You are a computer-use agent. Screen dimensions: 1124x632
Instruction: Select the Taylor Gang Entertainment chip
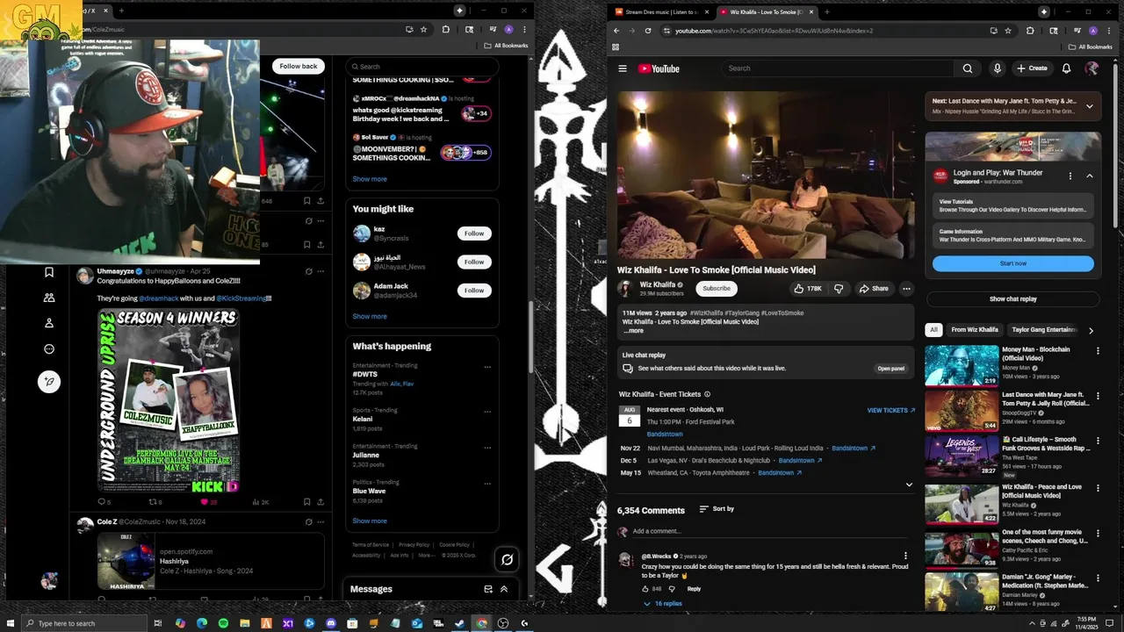1043,330
